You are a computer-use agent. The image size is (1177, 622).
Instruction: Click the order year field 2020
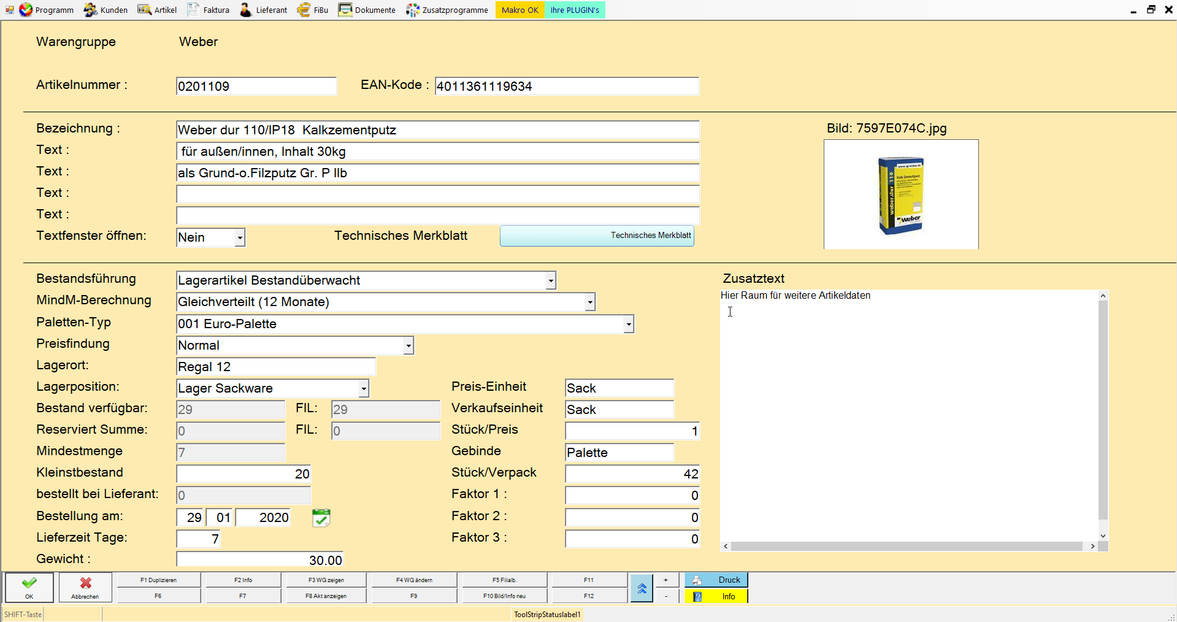click(264, 517)
